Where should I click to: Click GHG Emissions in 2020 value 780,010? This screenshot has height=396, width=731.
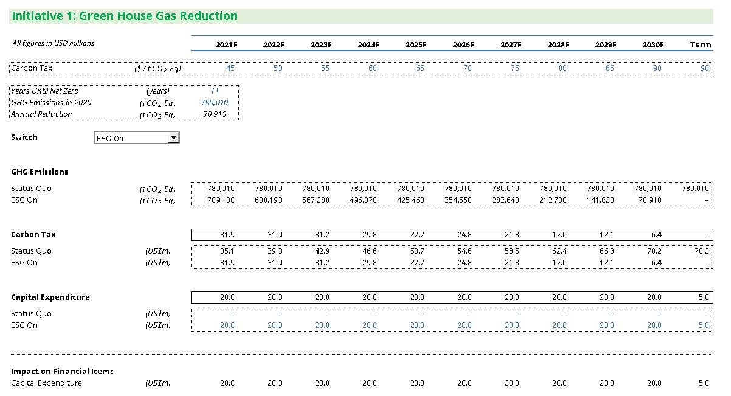pos(215,103)
